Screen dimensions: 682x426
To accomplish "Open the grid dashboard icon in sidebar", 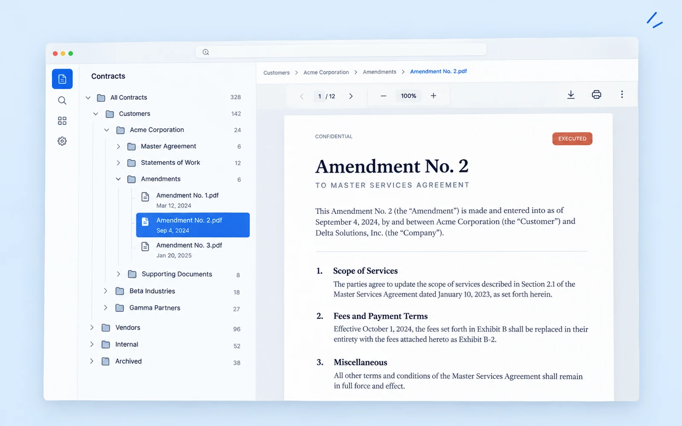I will point(62,121).
